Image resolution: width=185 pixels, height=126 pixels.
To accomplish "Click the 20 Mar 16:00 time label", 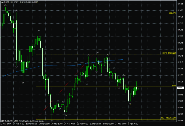I will [57, 124].
